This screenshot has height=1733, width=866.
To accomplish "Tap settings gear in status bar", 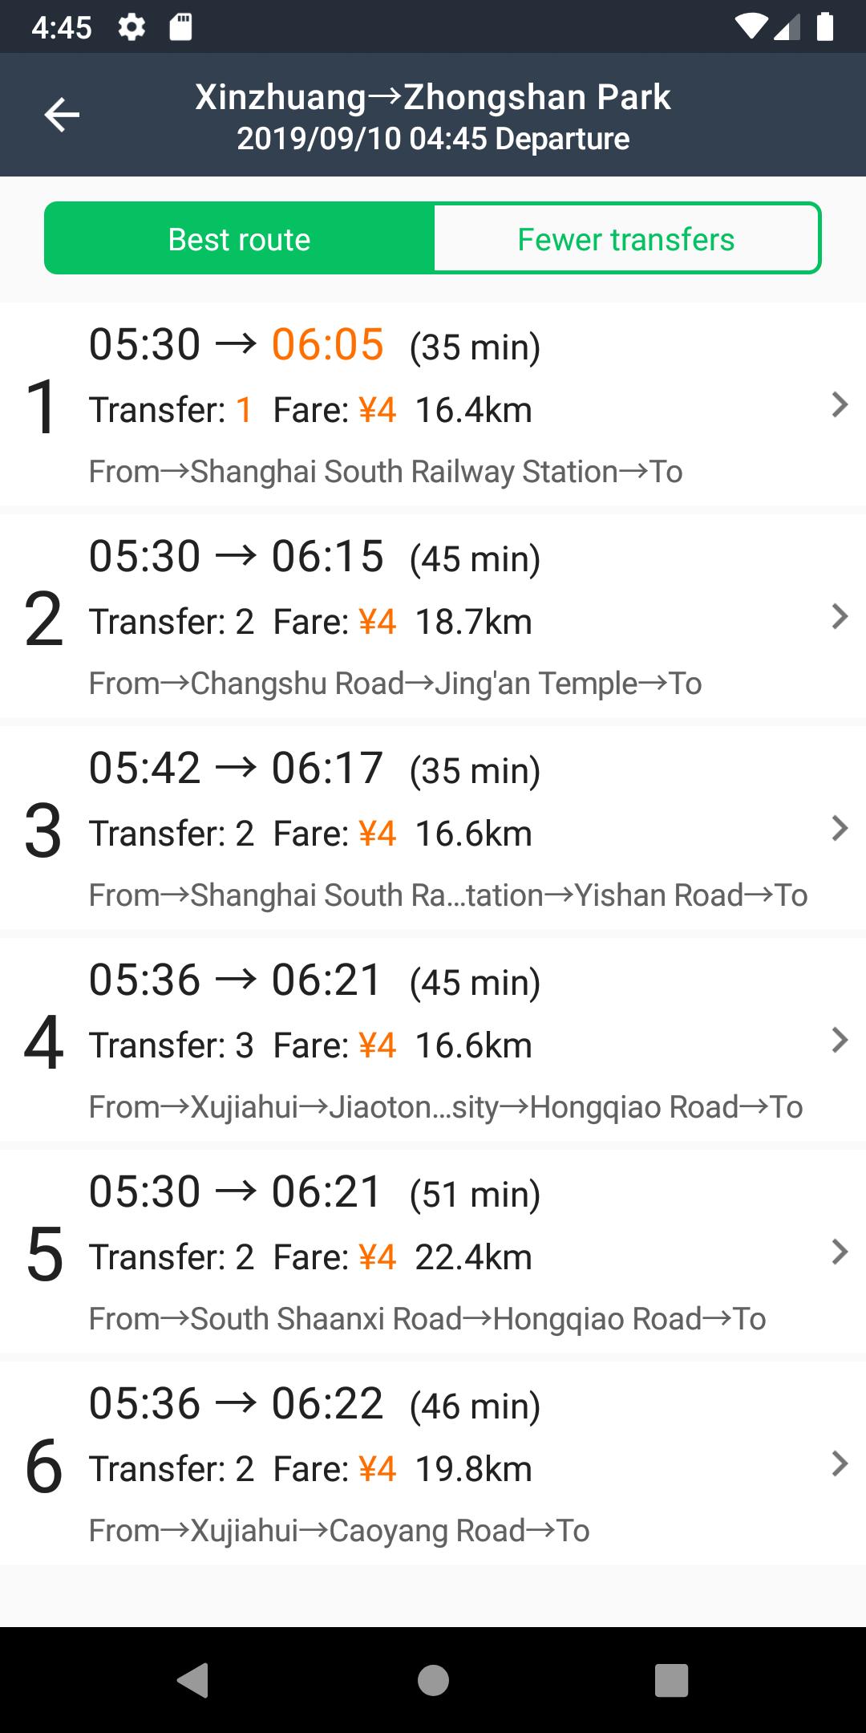I will [x=132, y=28].
